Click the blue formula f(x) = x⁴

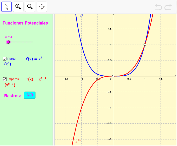click(x=34, y=59)
